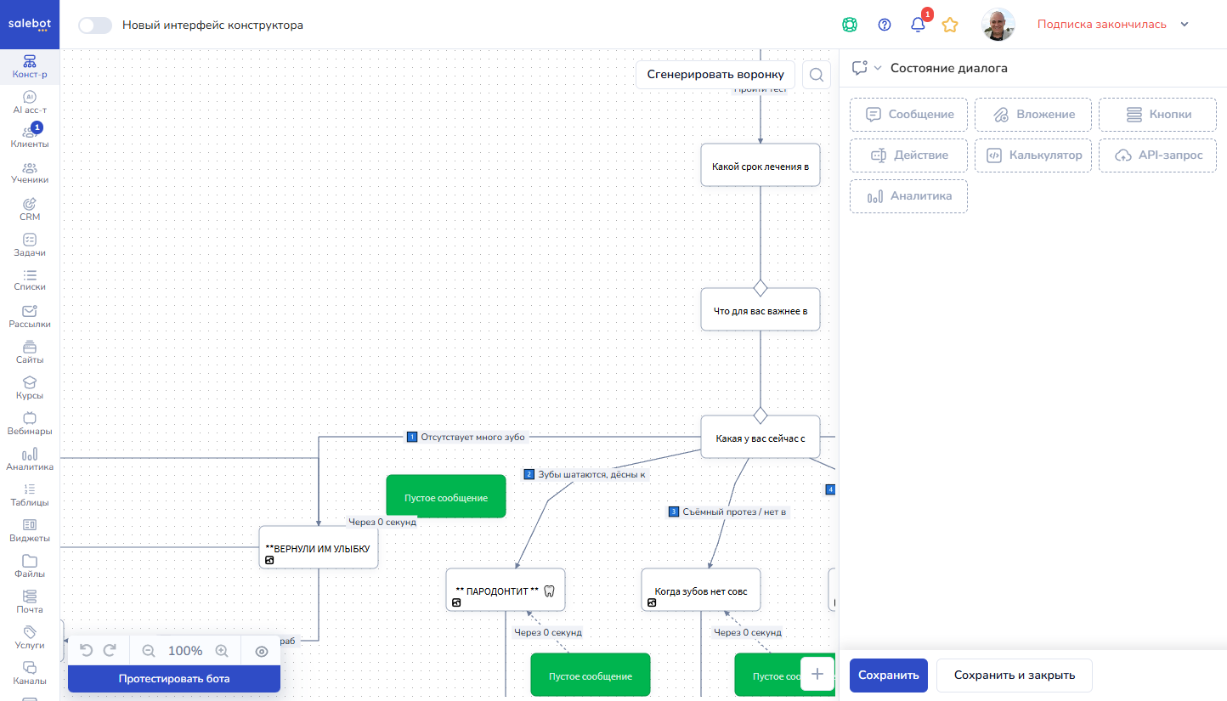Enable the Новый интерфейс конструктора switch
The image size is (1227, 701).
tap(95, 25)
